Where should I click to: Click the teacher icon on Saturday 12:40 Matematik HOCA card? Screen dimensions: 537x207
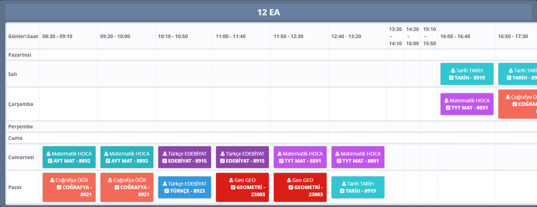pos(337,154)
